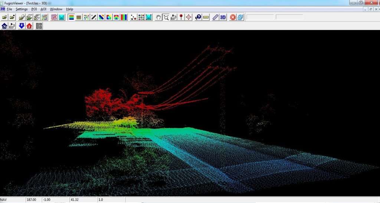Select the yellow ruler measure tool
The image size is (380, 203).
(x=206, y=17)
